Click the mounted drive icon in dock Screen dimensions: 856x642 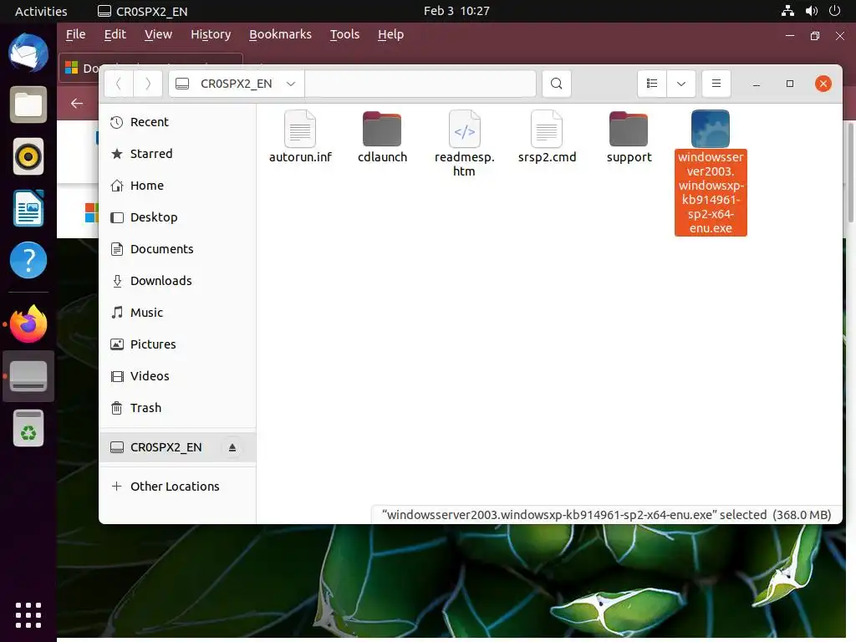28,376
